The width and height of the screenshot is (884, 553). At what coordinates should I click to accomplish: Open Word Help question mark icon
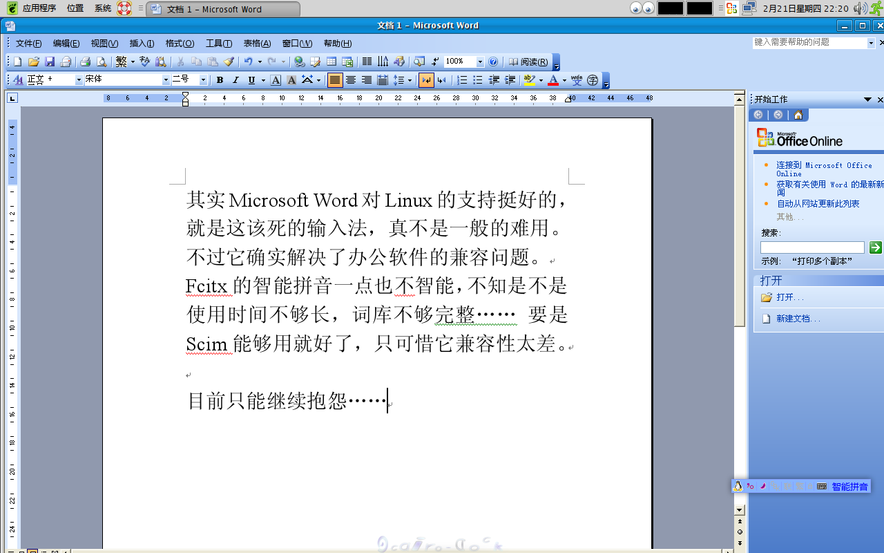[x=493, y=62]
